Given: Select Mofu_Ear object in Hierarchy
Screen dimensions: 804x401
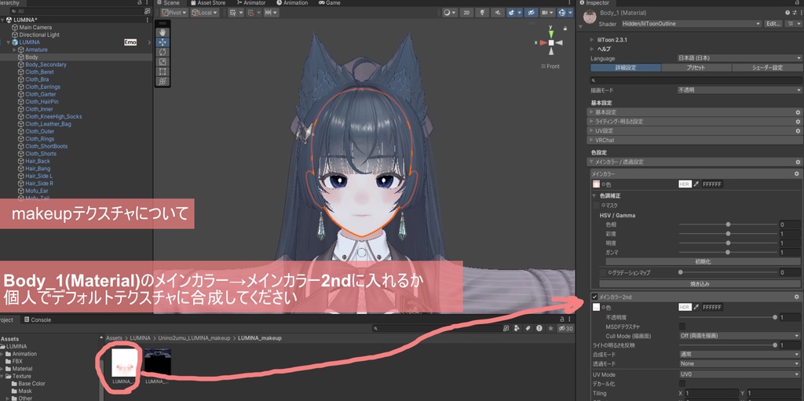Looking at the screenshot, I should point(37,191).
